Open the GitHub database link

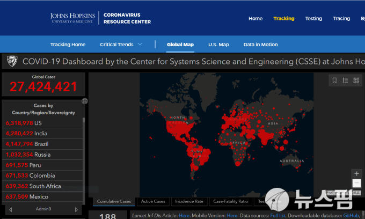click(351, 215)
